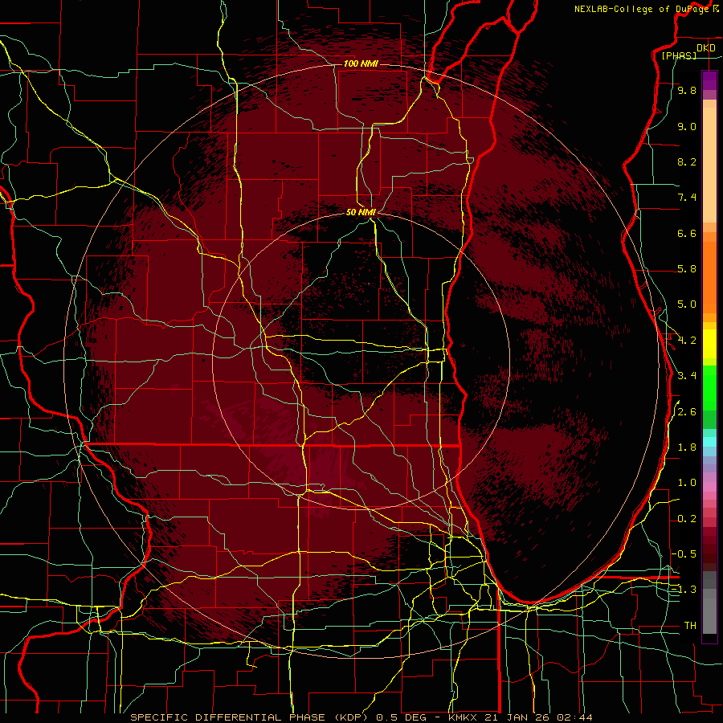Pick the cyan band of color bar
The height and width of the screenshot is (723, 723).
click(x=709, y=442)
